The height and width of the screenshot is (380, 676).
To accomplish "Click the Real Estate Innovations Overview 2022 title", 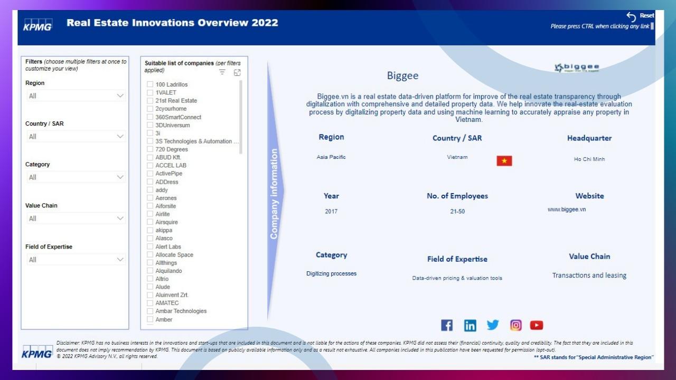I will click(172, 23).
